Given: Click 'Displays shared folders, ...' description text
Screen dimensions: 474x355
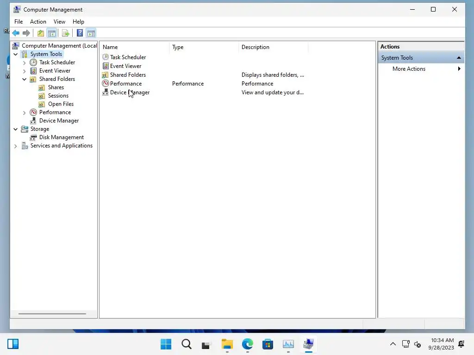Looking at the screenshot, I should [x=273, y=75].
